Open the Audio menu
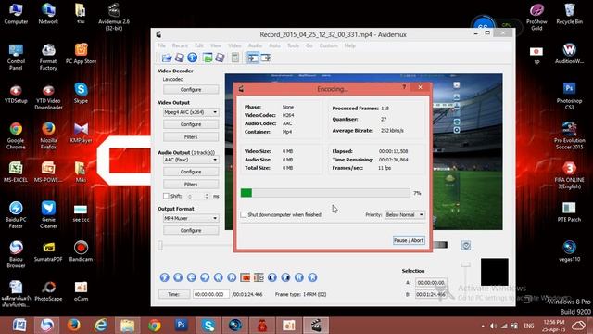593x334 pixels. [x=255, y=45]
